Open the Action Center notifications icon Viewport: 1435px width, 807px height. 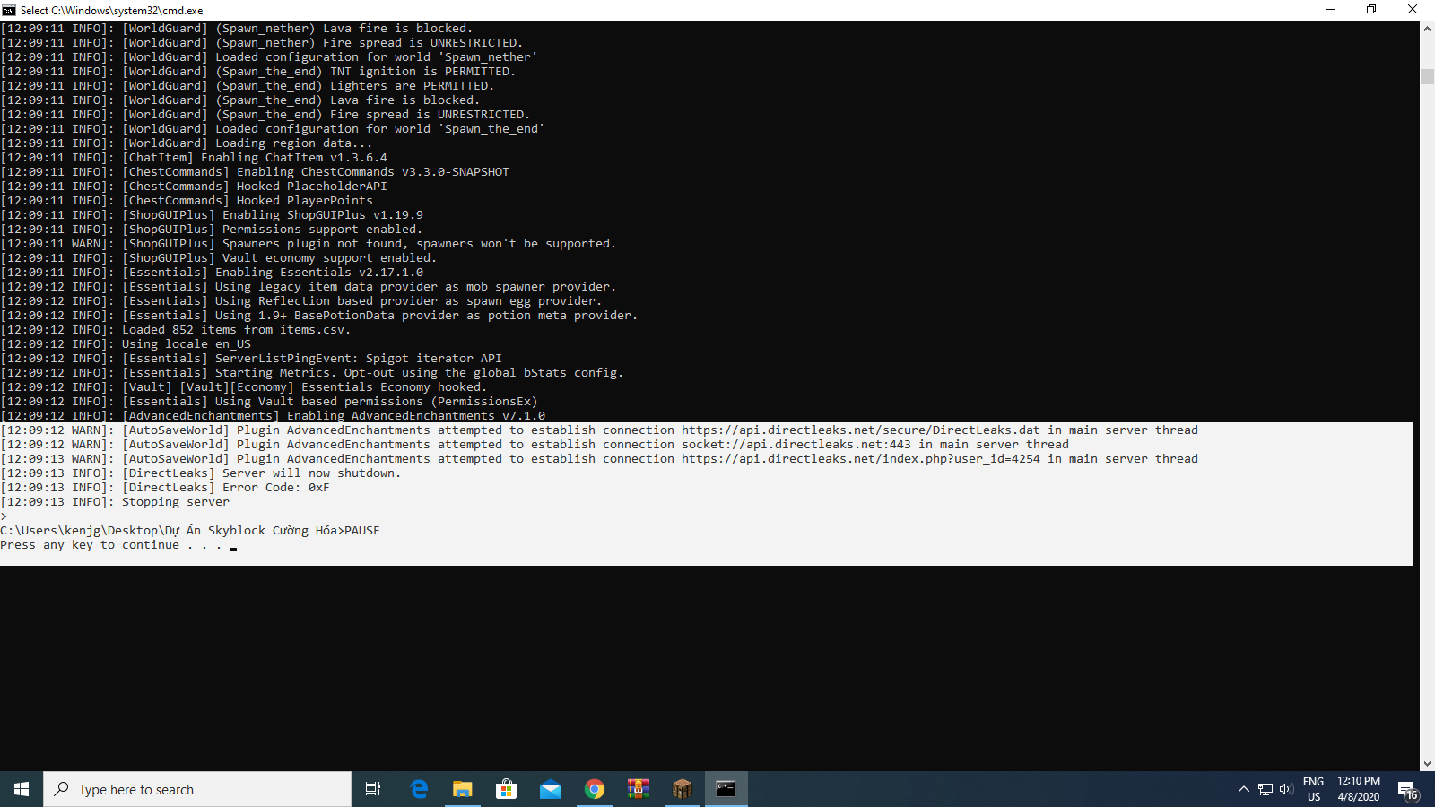pyautogui.click(x=1407, y=789)
